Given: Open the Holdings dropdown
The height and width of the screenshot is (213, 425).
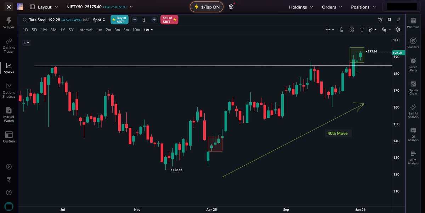Looking at the screenshot, I should click(301, 7).
